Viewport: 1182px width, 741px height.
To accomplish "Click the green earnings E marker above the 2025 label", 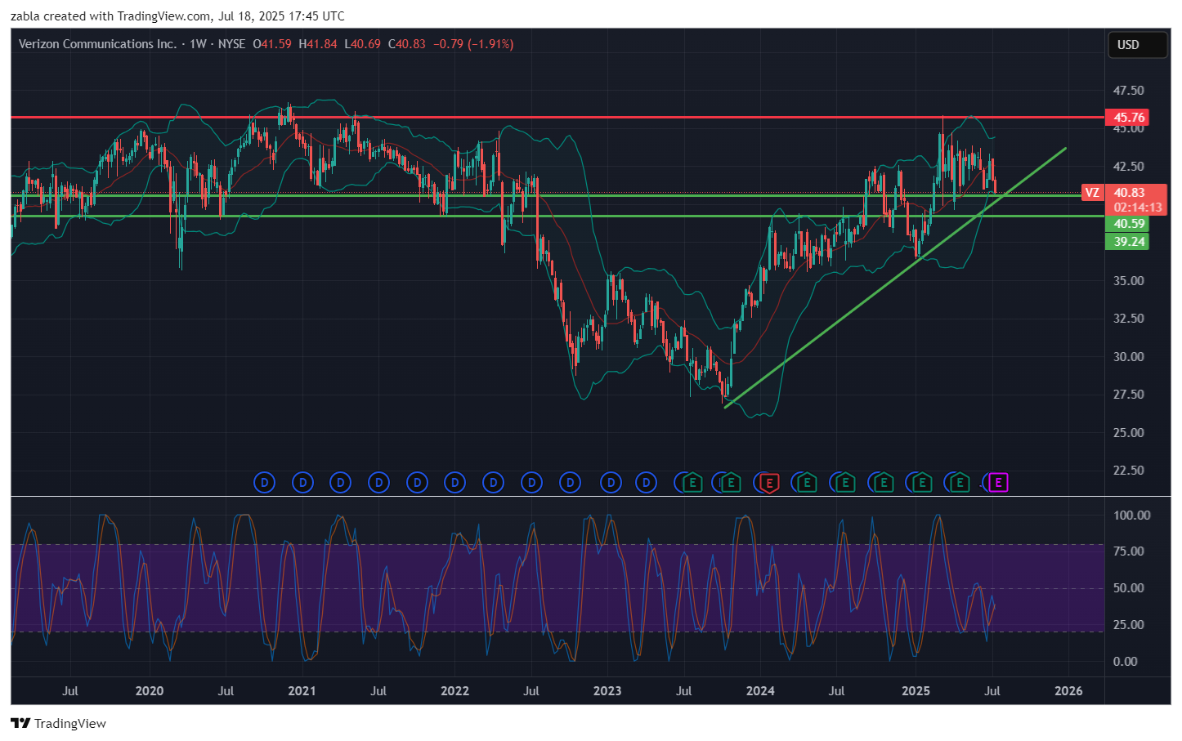I will pos(922,483).
